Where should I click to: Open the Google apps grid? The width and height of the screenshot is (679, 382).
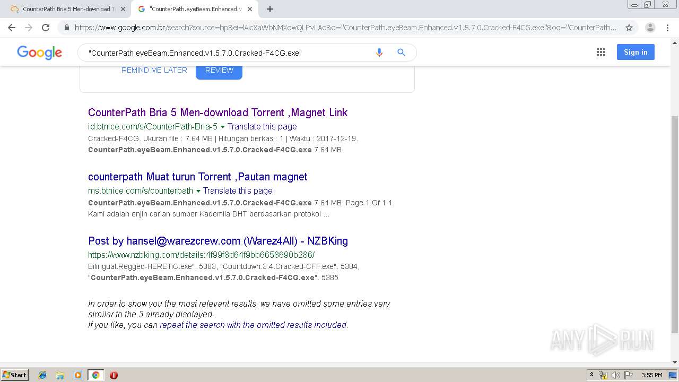[601, 52]
